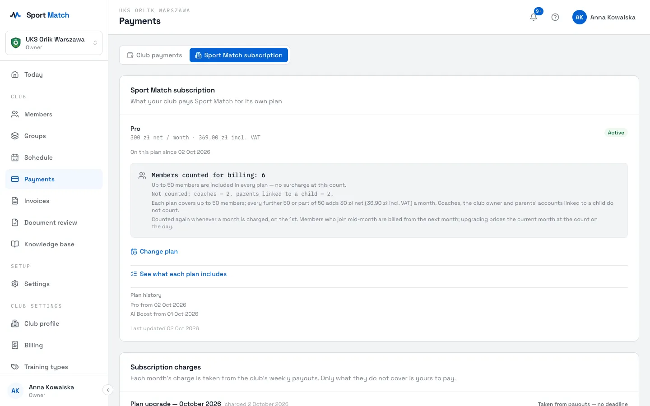Collapse the sidebar with the chevron button
This screenshot has height=406, width=650.
(107, 390)
